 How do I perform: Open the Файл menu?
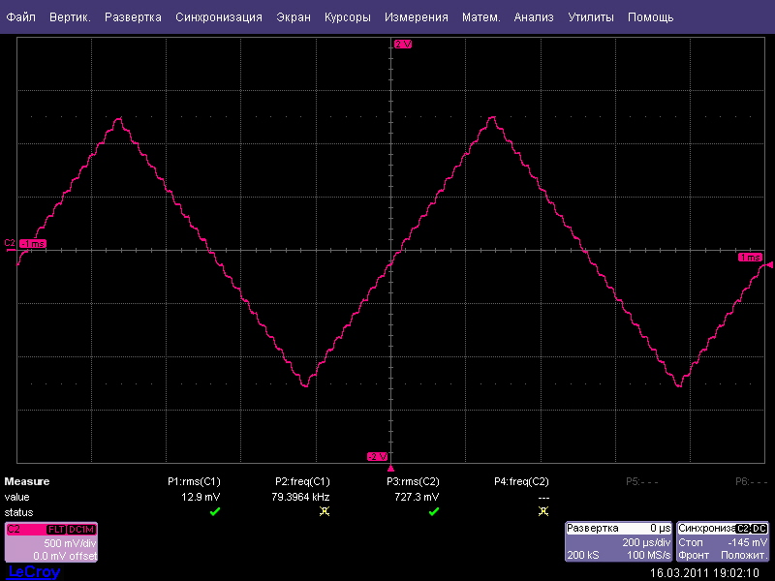(x=21, y=17)
